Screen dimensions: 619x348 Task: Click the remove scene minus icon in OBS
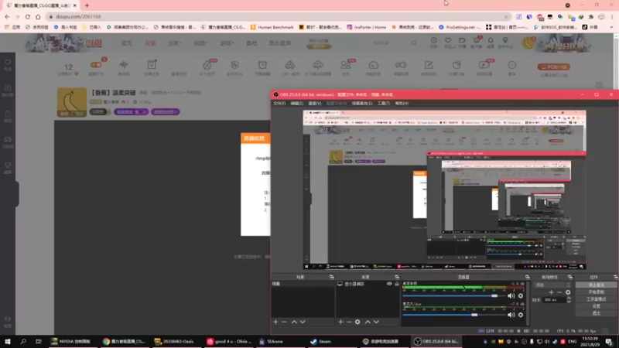click(284, 322)
